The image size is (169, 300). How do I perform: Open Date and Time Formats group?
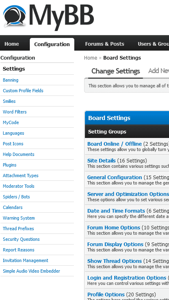click(x=116, y=211)
